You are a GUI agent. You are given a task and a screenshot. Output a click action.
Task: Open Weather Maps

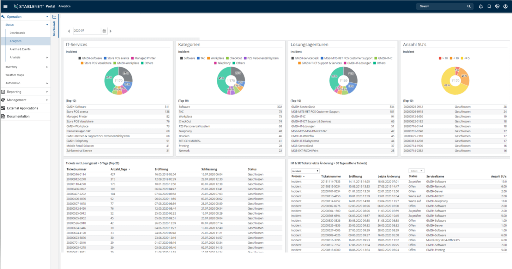tap(15, 75)
